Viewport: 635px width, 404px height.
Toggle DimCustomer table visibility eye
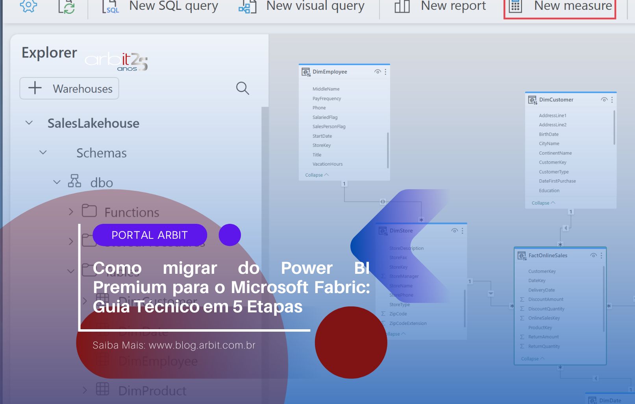coord(604,100)
